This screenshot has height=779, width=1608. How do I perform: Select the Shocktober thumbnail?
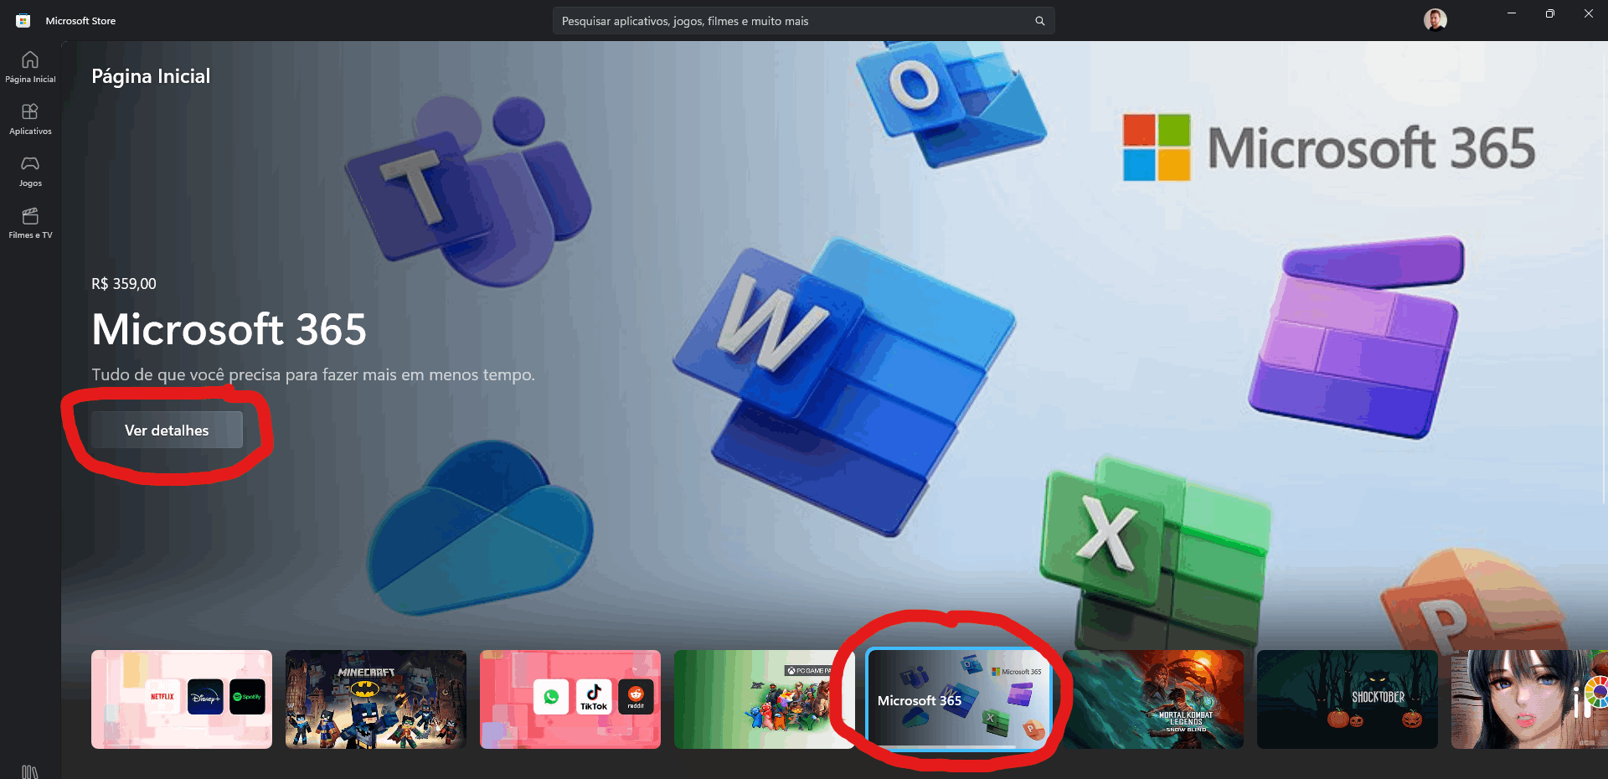coord(1348,699)
